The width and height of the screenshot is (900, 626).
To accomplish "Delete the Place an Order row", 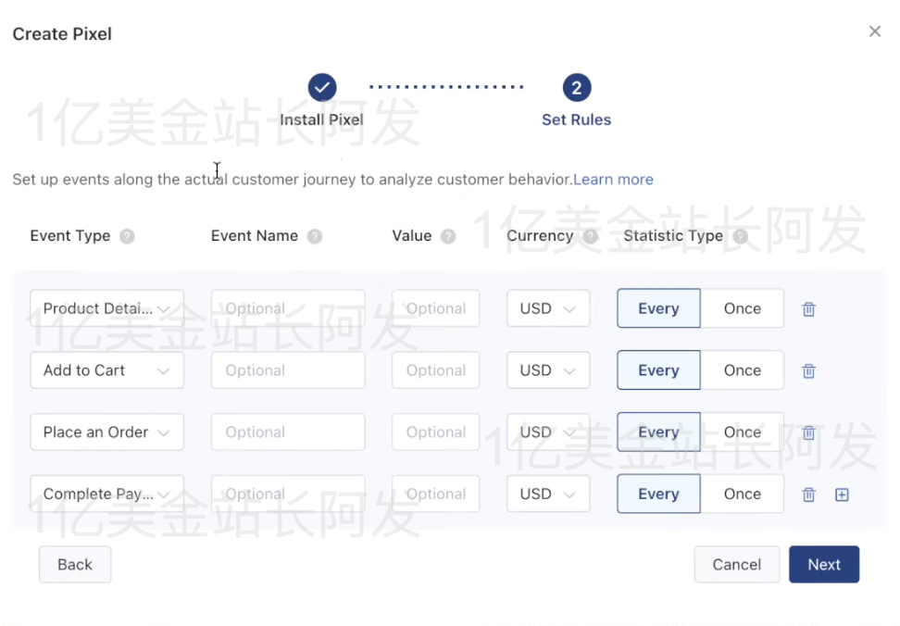I will (x=808, y=432).
